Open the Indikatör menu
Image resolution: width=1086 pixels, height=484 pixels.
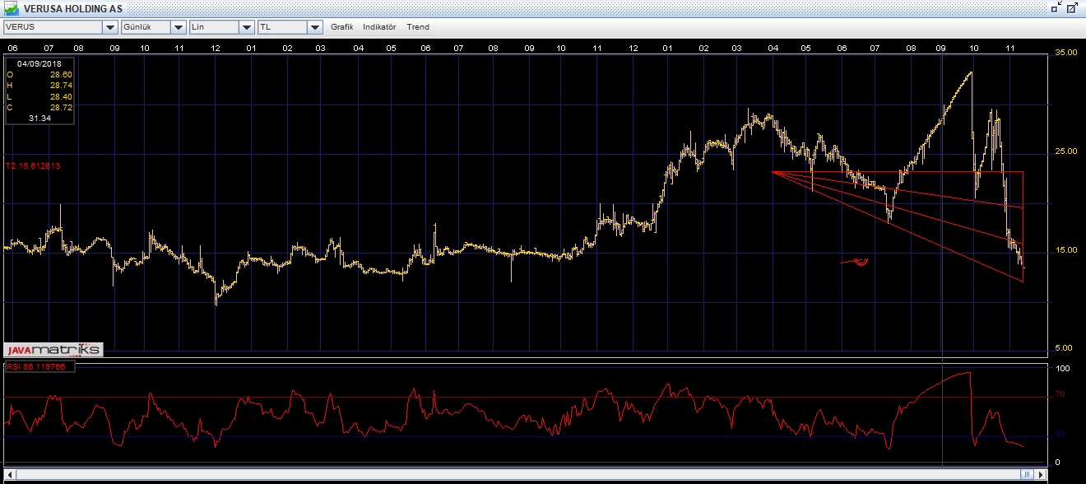click(379, 27)
